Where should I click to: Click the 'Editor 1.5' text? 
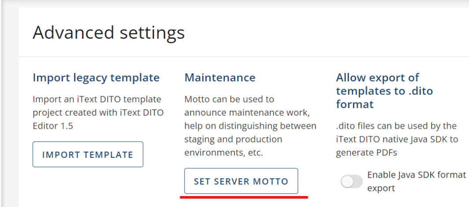pyautogui.click(x=53, y=126)
